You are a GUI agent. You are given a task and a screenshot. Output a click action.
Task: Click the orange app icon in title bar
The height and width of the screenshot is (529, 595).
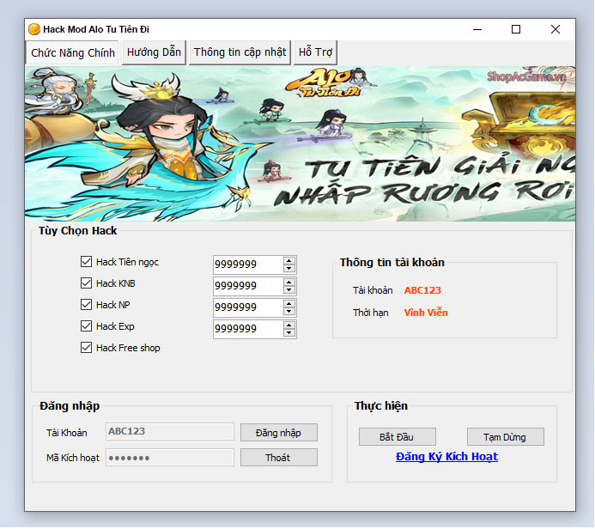34,29
